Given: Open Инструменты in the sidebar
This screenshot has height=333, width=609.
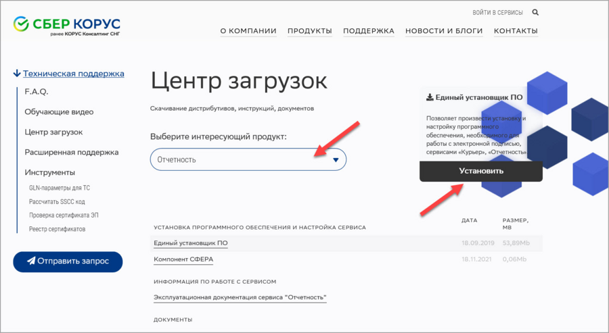Looking at the screenshot, I should tap(49, 172).
